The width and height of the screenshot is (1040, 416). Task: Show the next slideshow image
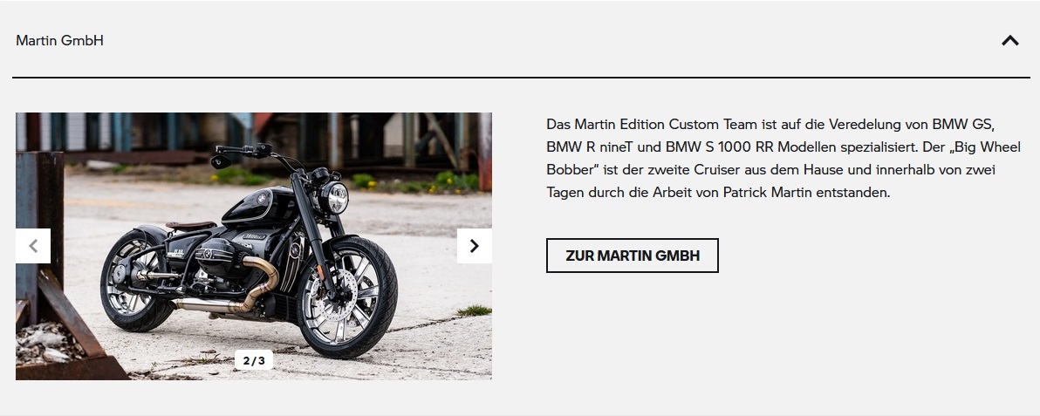[475, 246]
